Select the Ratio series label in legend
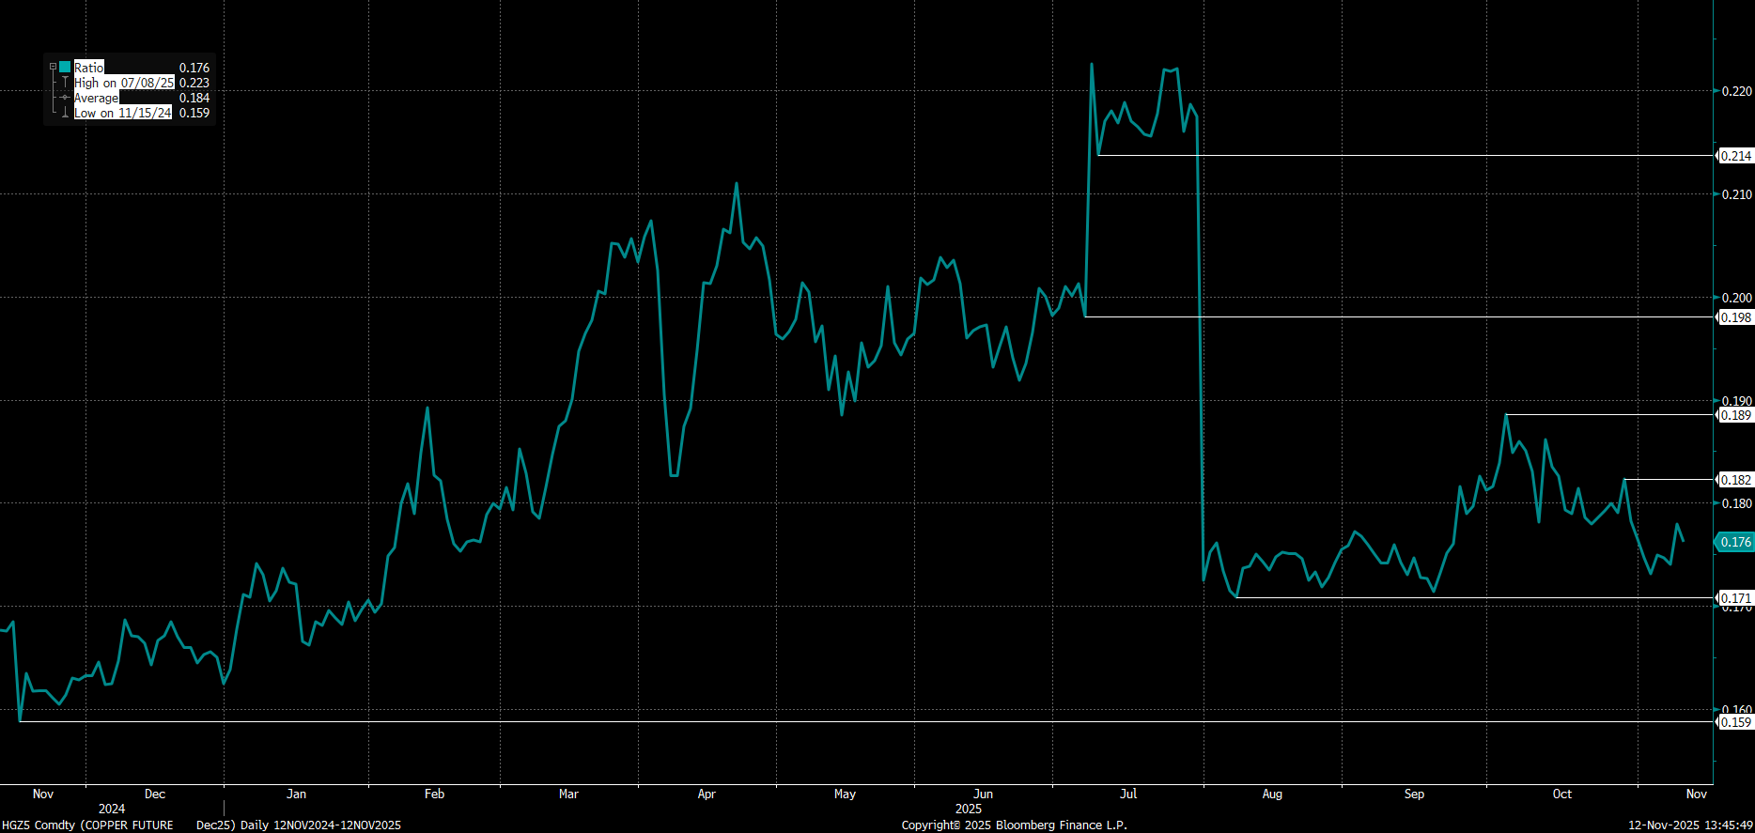Viewport: 1755px width, 833px height. (89, 68)
